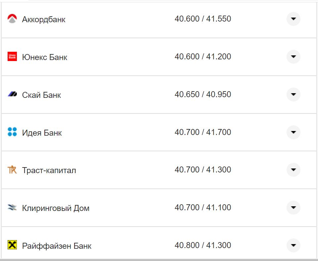The image size is (318, 261).
Task: Open the Скай Банк dropdown arrow
Action: (293, 95)
